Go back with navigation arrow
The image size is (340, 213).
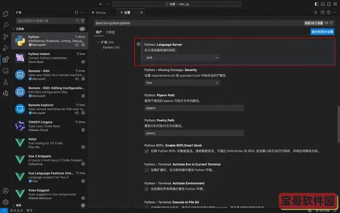[101, 4]
